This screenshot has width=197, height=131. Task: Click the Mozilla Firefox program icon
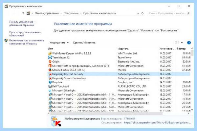(50, 70)
